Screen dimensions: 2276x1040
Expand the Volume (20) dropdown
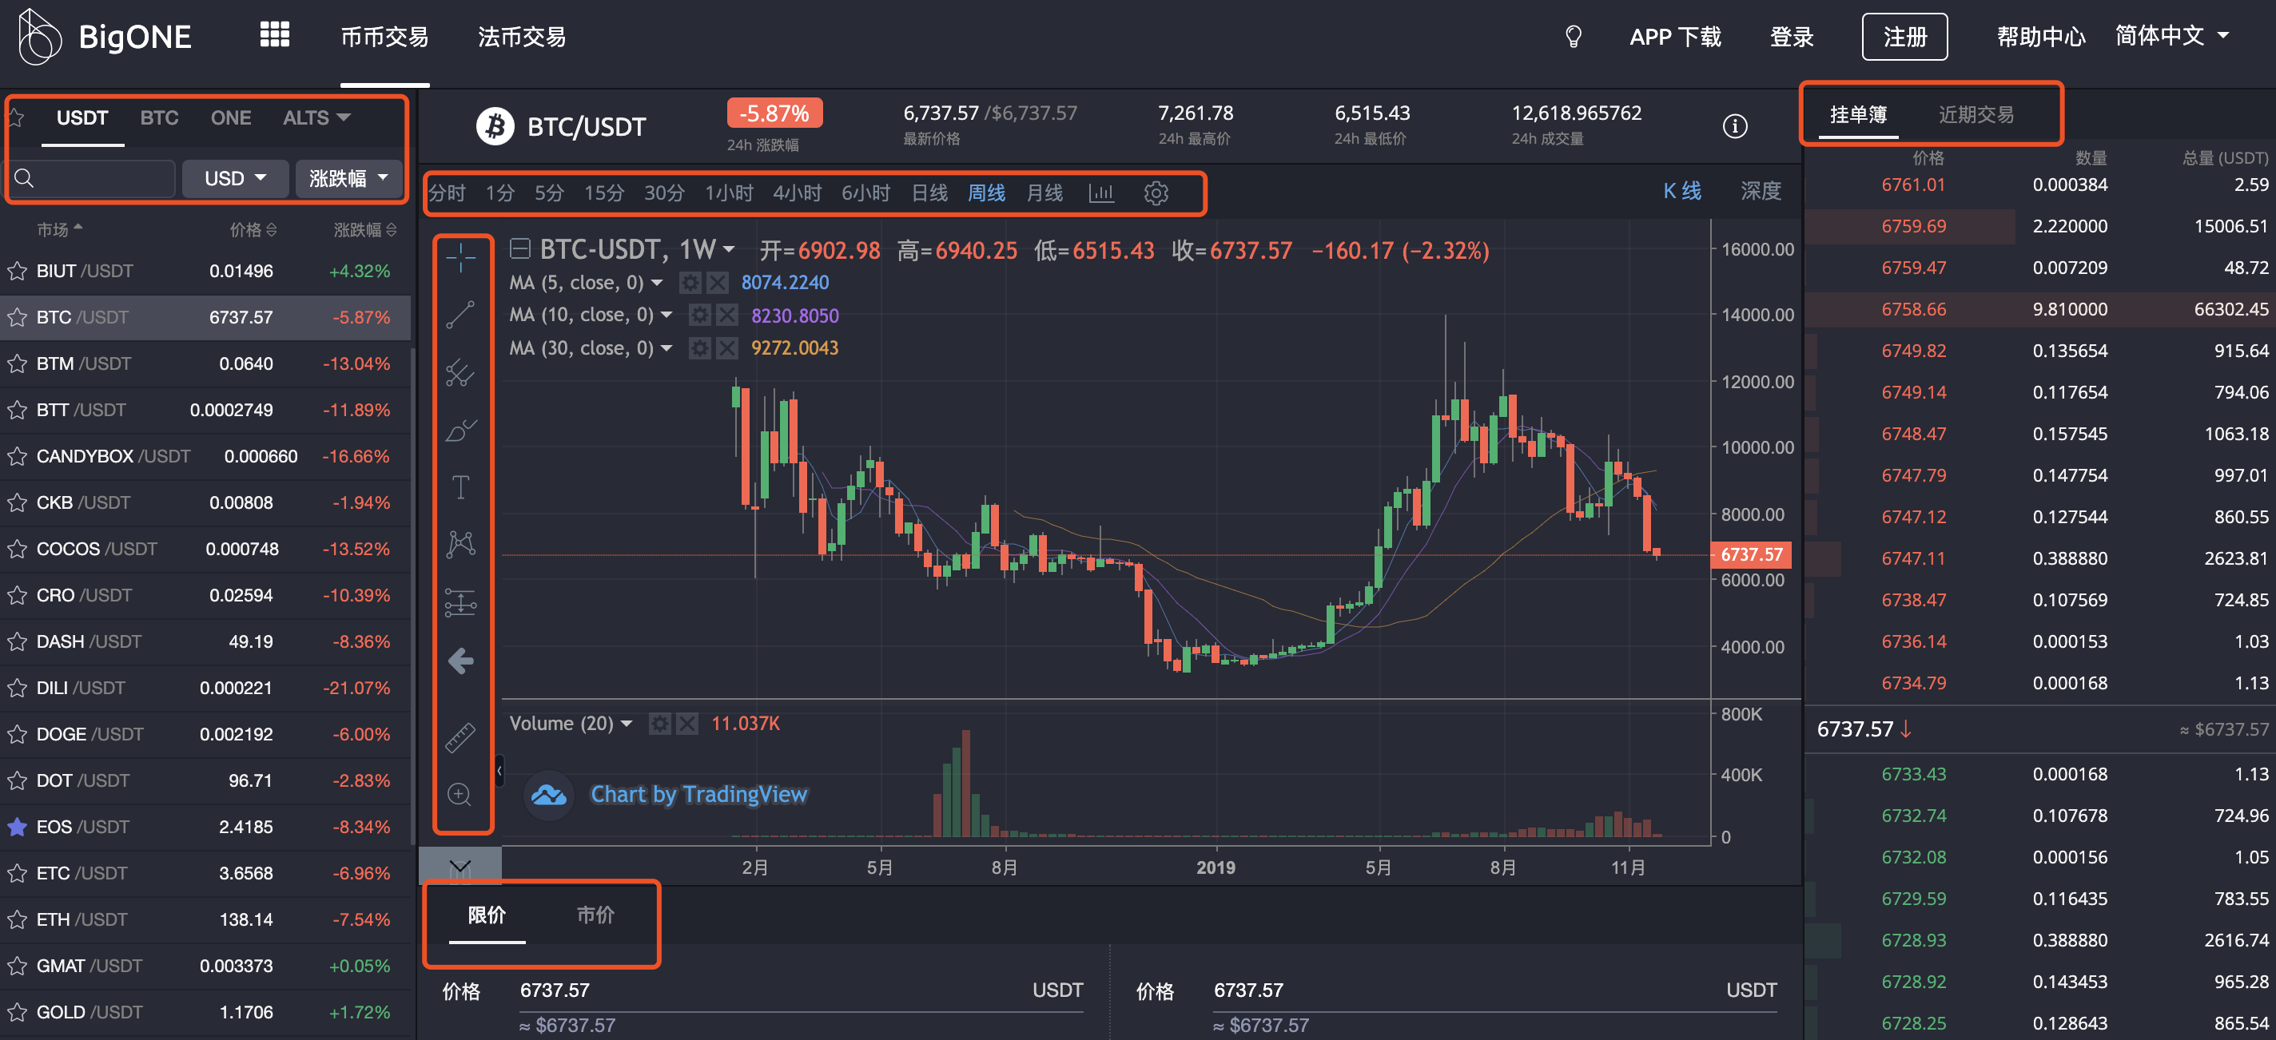coord(627,724)
